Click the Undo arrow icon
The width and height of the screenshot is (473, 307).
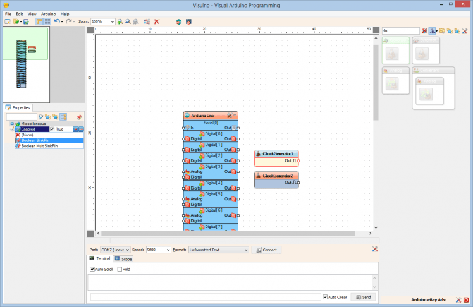click(57, 21)
